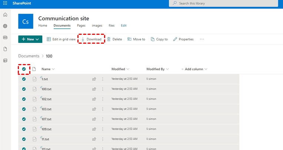Click the 100 folder in the breadcrumb
The width and height of the screenshot is (283, 150).
click(x=49, y=56)
